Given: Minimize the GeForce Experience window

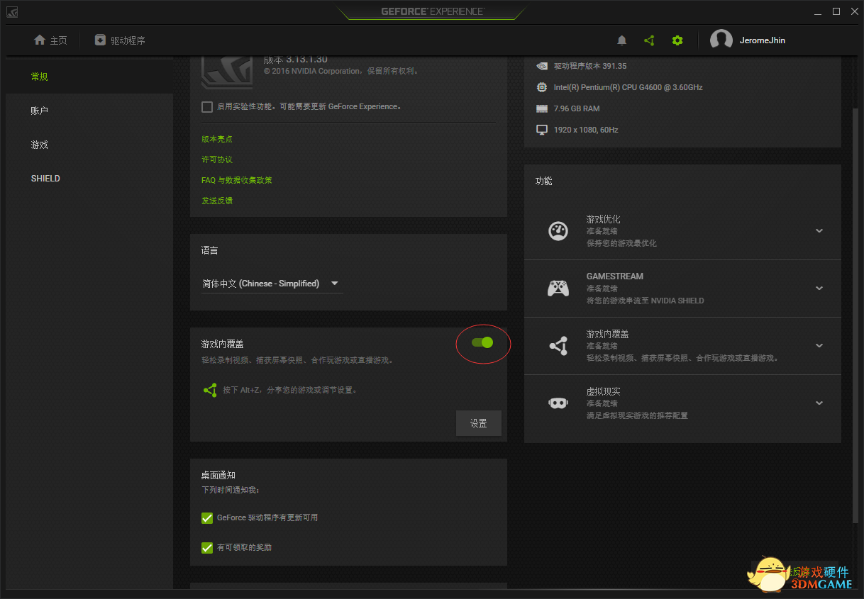Looking at the screenshot, I should [818, 11].
